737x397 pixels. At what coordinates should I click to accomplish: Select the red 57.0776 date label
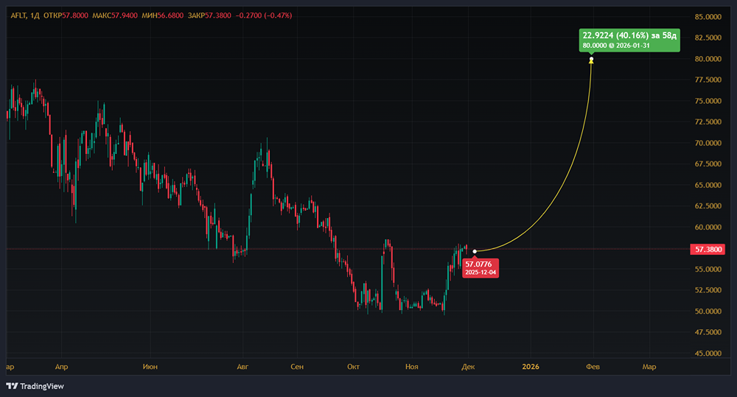[x=481, y=267]
